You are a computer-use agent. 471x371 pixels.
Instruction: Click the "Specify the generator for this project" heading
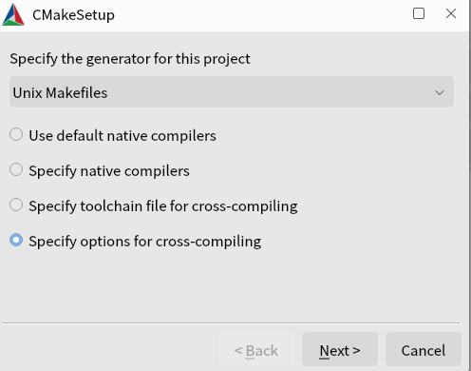click(x=130, y=59)
